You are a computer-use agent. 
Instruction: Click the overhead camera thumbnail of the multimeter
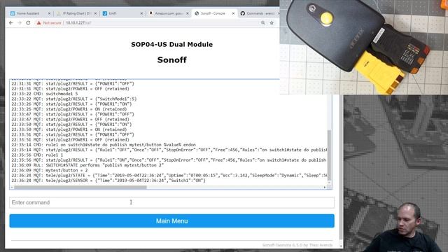(364, 47)
